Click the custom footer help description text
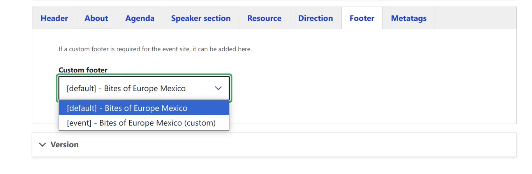Viewport: 532px width, 174px height. (x=155, y=49)
